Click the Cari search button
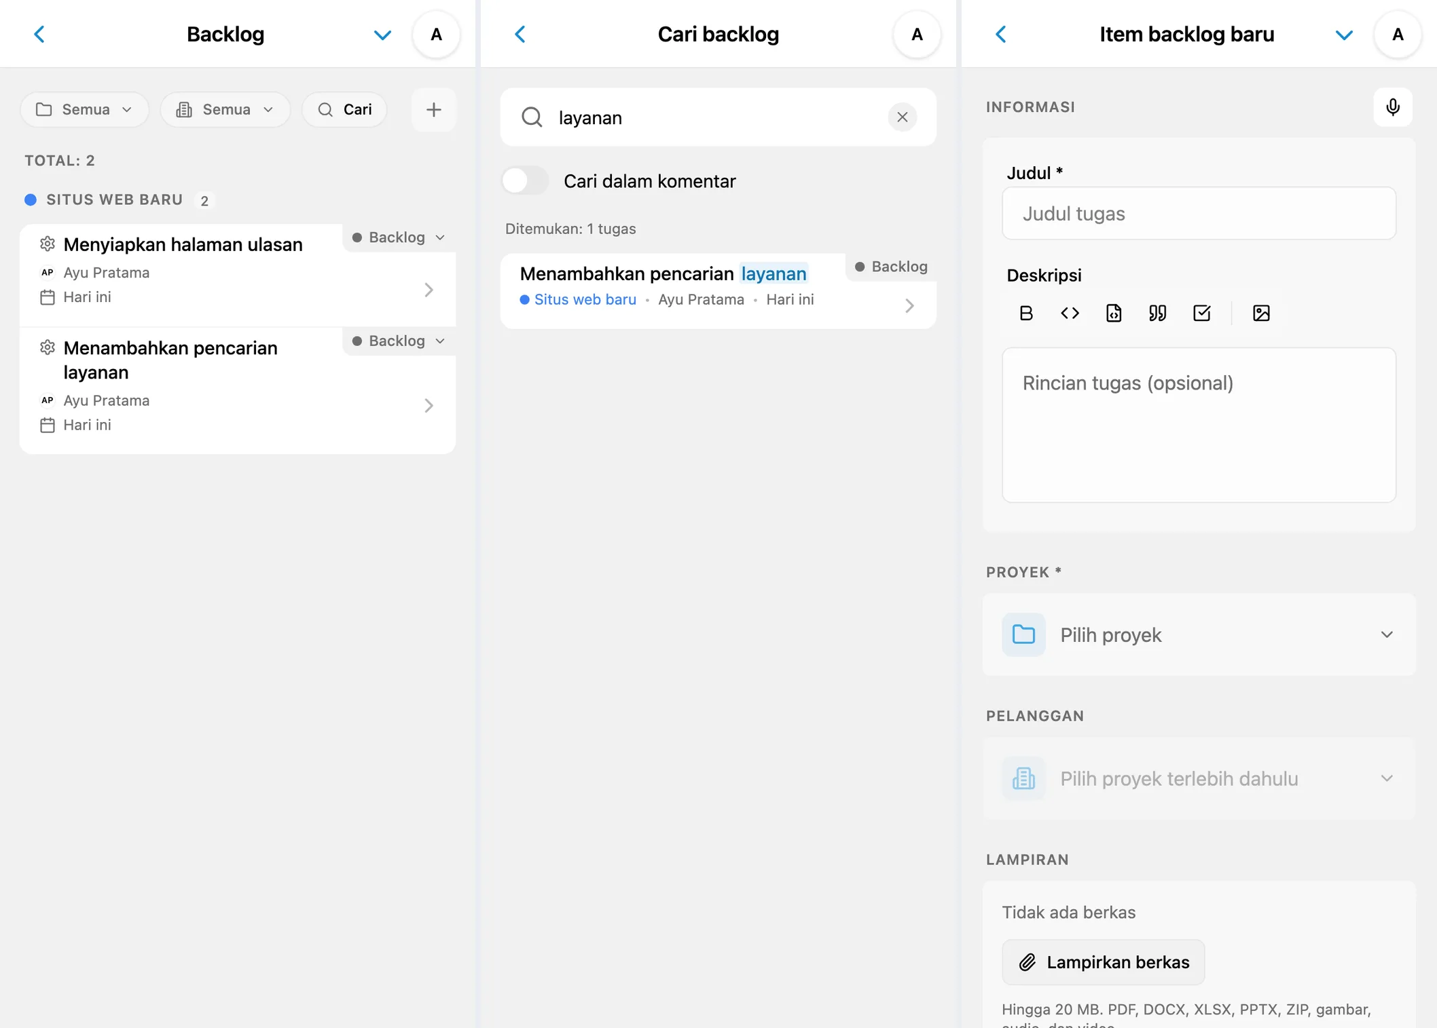 tap(345, 109)
